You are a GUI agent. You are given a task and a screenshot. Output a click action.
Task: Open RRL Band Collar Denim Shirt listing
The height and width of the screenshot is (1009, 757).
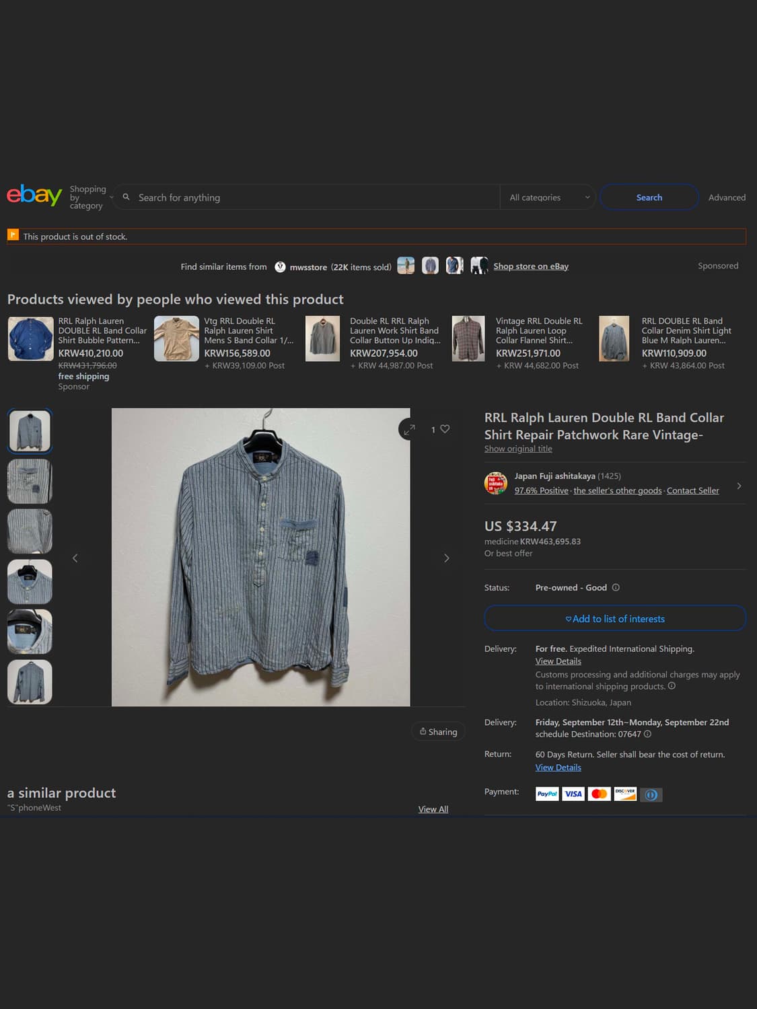coord(686,330)
